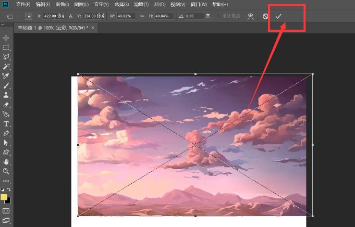Screen dimensions: 355x227
Task: Click the H height field 40.84%
Action: [164, 16]
